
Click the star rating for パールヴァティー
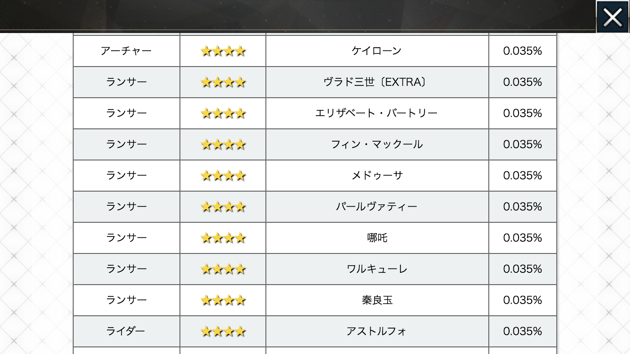click(x=223, y=207)
